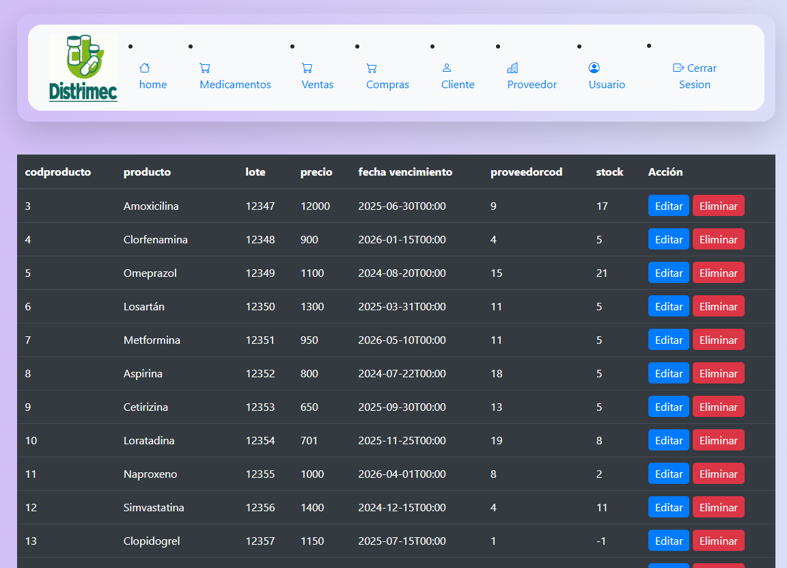Click the Distrimec logo image
The width and height of the screenshot is (787, 568).
tap(83, 68)
